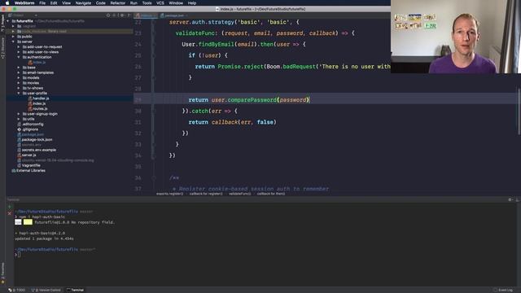Open index.js under authentication folder

click(39, 63)
